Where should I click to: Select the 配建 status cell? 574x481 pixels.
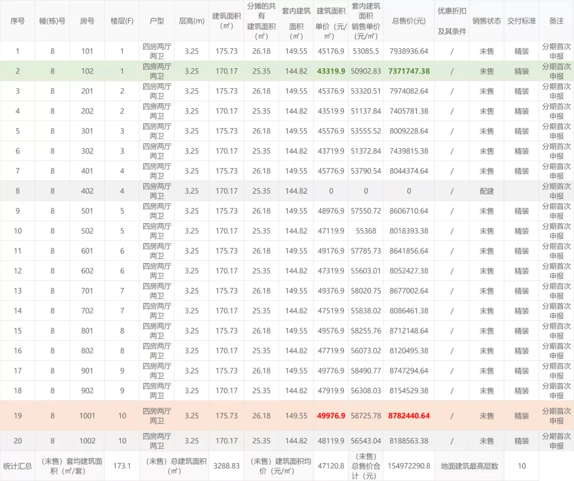(x=486, y=191)
